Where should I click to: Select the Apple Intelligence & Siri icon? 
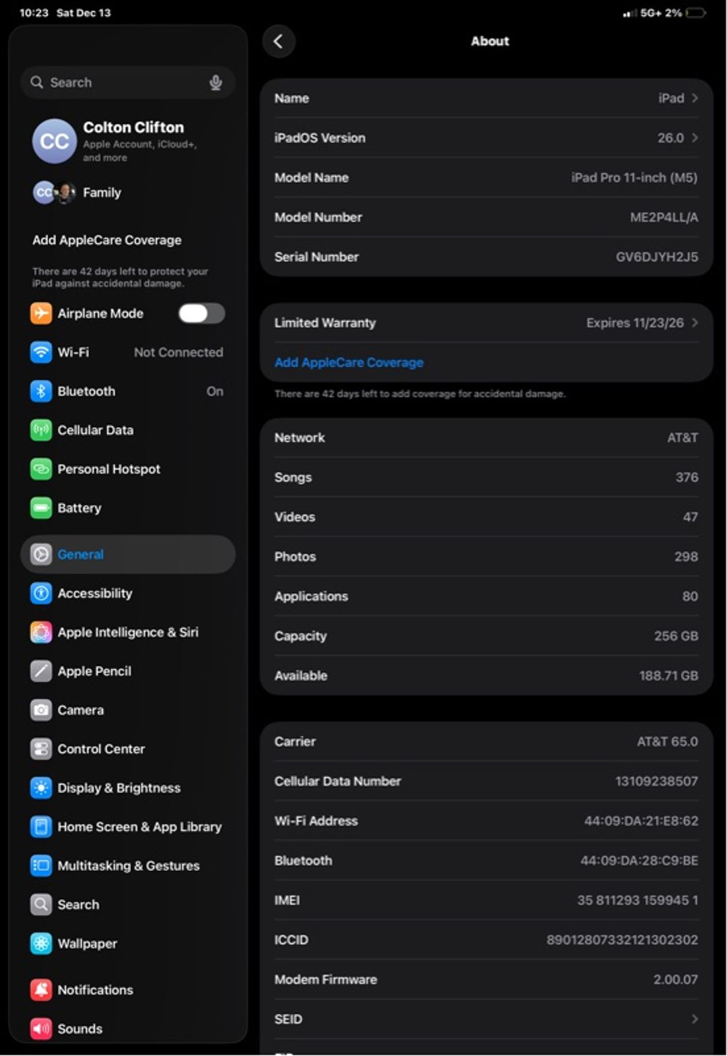(41, 632)
